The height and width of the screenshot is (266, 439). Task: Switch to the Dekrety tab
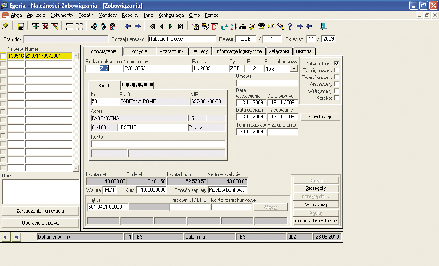[200, 51]
